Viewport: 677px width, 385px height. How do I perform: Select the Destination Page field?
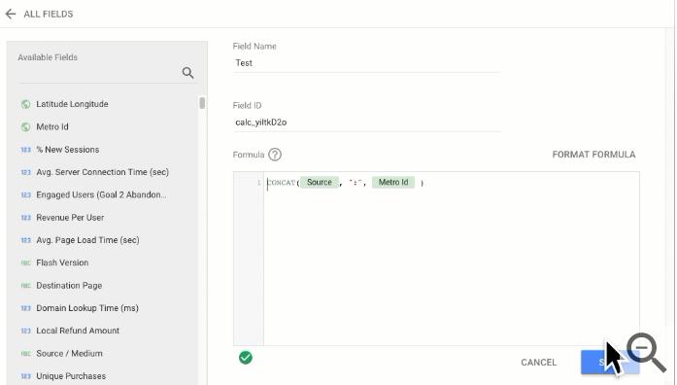69,286
